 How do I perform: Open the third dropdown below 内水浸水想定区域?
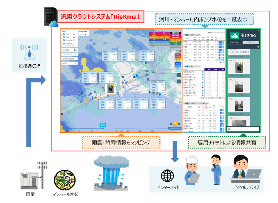pyautogui.click(x=69, y=63)
